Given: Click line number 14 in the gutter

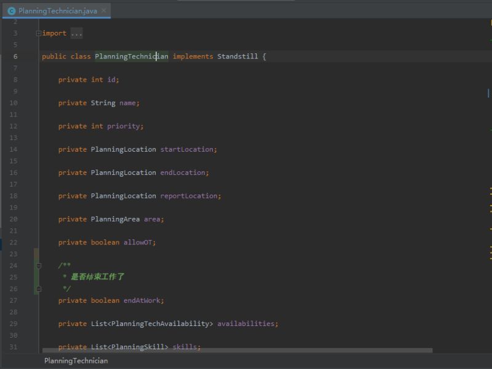Looking at the screenshot, I should (14, 149).
